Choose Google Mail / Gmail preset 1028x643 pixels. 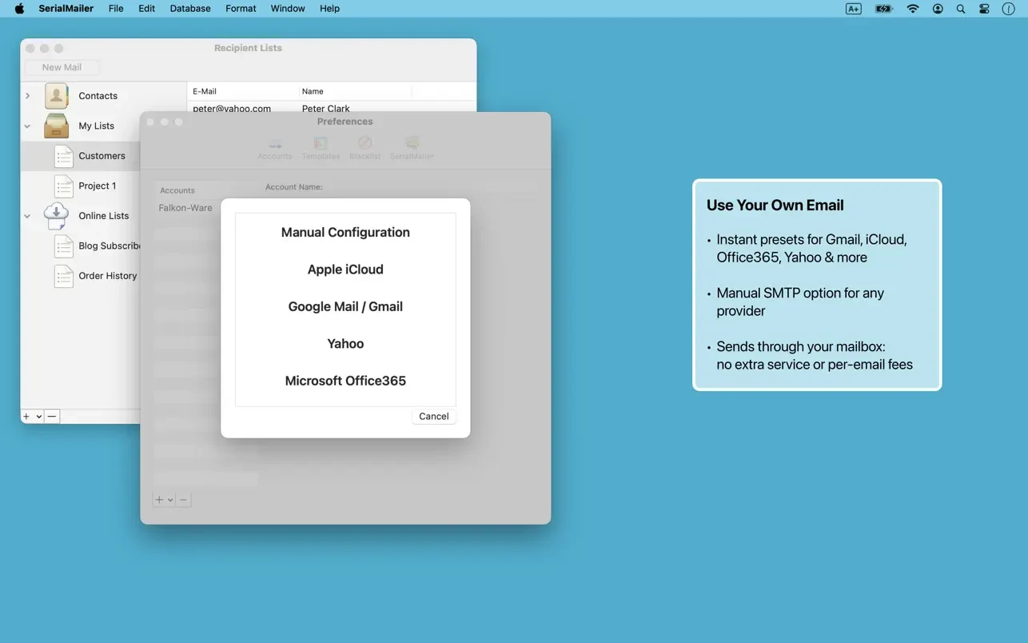point(345,307)
